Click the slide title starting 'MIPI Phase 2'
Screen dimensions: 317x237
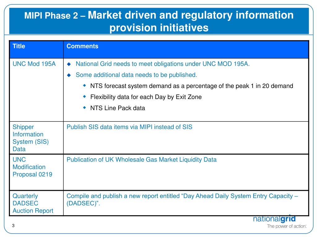tap(159, 21)
